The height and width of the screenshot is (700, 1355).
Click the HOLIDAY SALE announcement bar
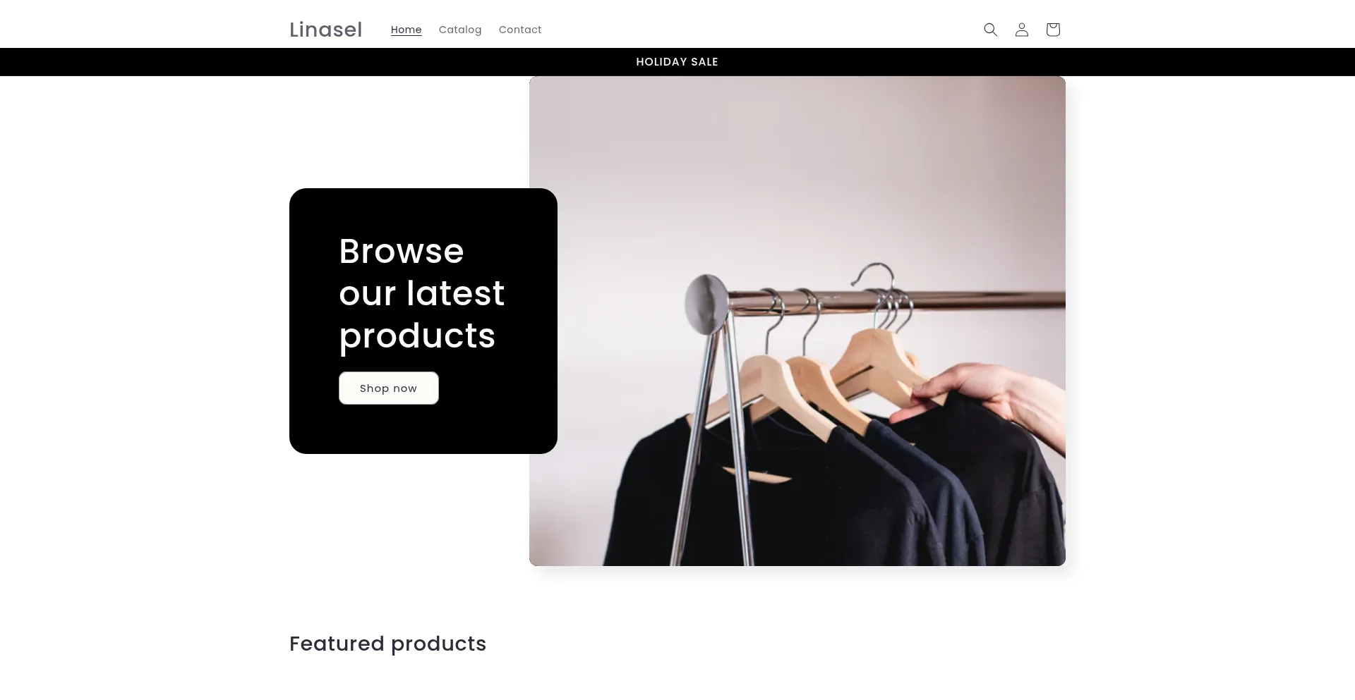point(677,62)
